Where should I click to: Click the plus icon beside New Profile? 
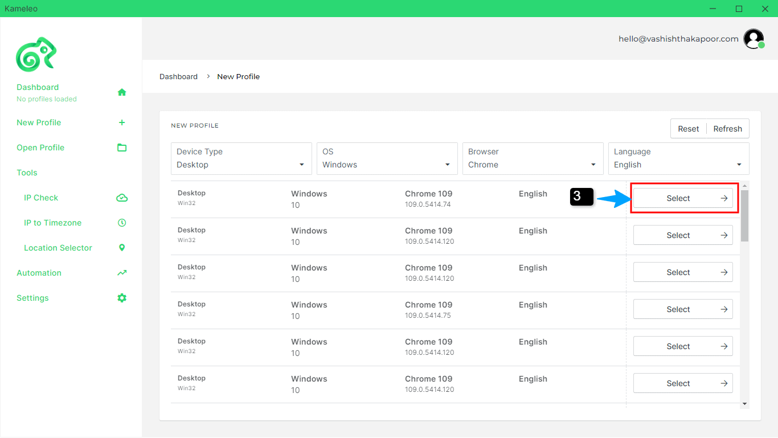[x=122, y=122]
